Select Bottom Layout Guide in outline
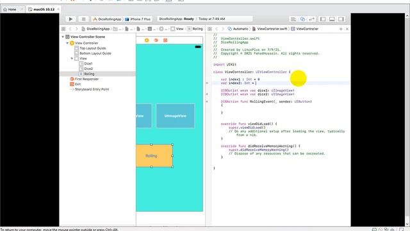 click(95, 53)
